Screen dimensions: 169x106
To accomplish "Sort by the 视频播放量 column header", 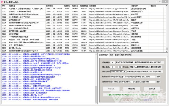I will [x=84, y=6].
